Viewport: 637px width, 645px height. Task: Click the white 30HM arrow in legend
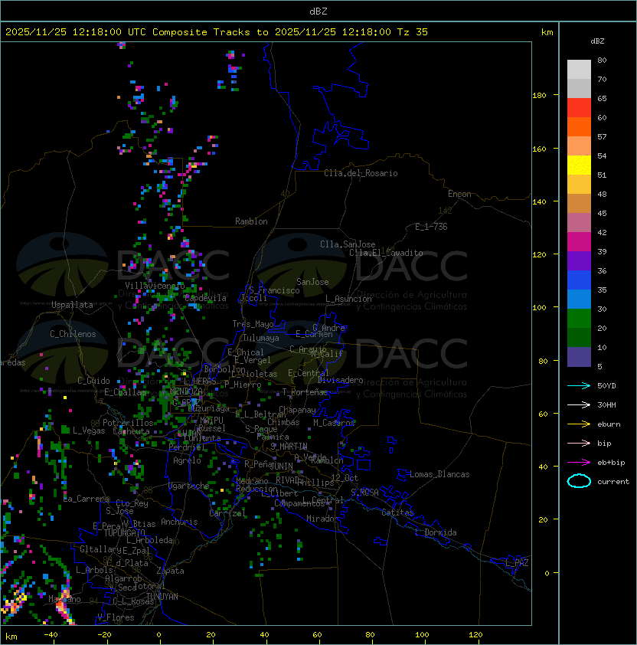coord(579,404)
